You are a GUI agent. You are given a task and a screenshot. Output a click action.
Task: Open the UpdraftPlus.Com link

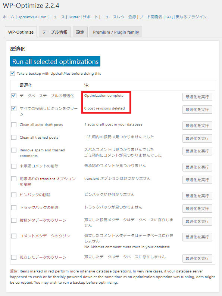pyautogui.click(x=32, y=17)
